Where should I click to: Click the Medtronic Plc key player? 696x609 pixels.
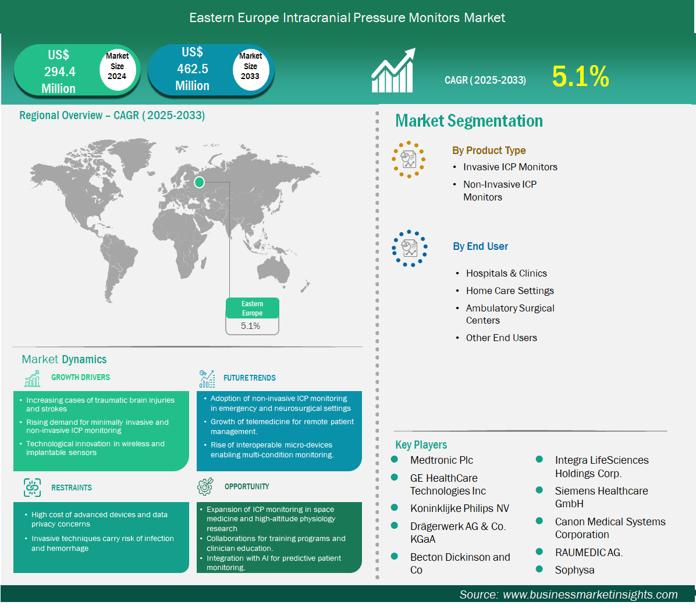click(x=441, y=460)
